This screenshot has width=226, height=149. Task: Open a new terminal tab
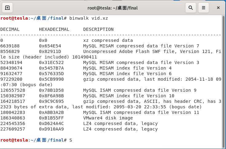7,8
